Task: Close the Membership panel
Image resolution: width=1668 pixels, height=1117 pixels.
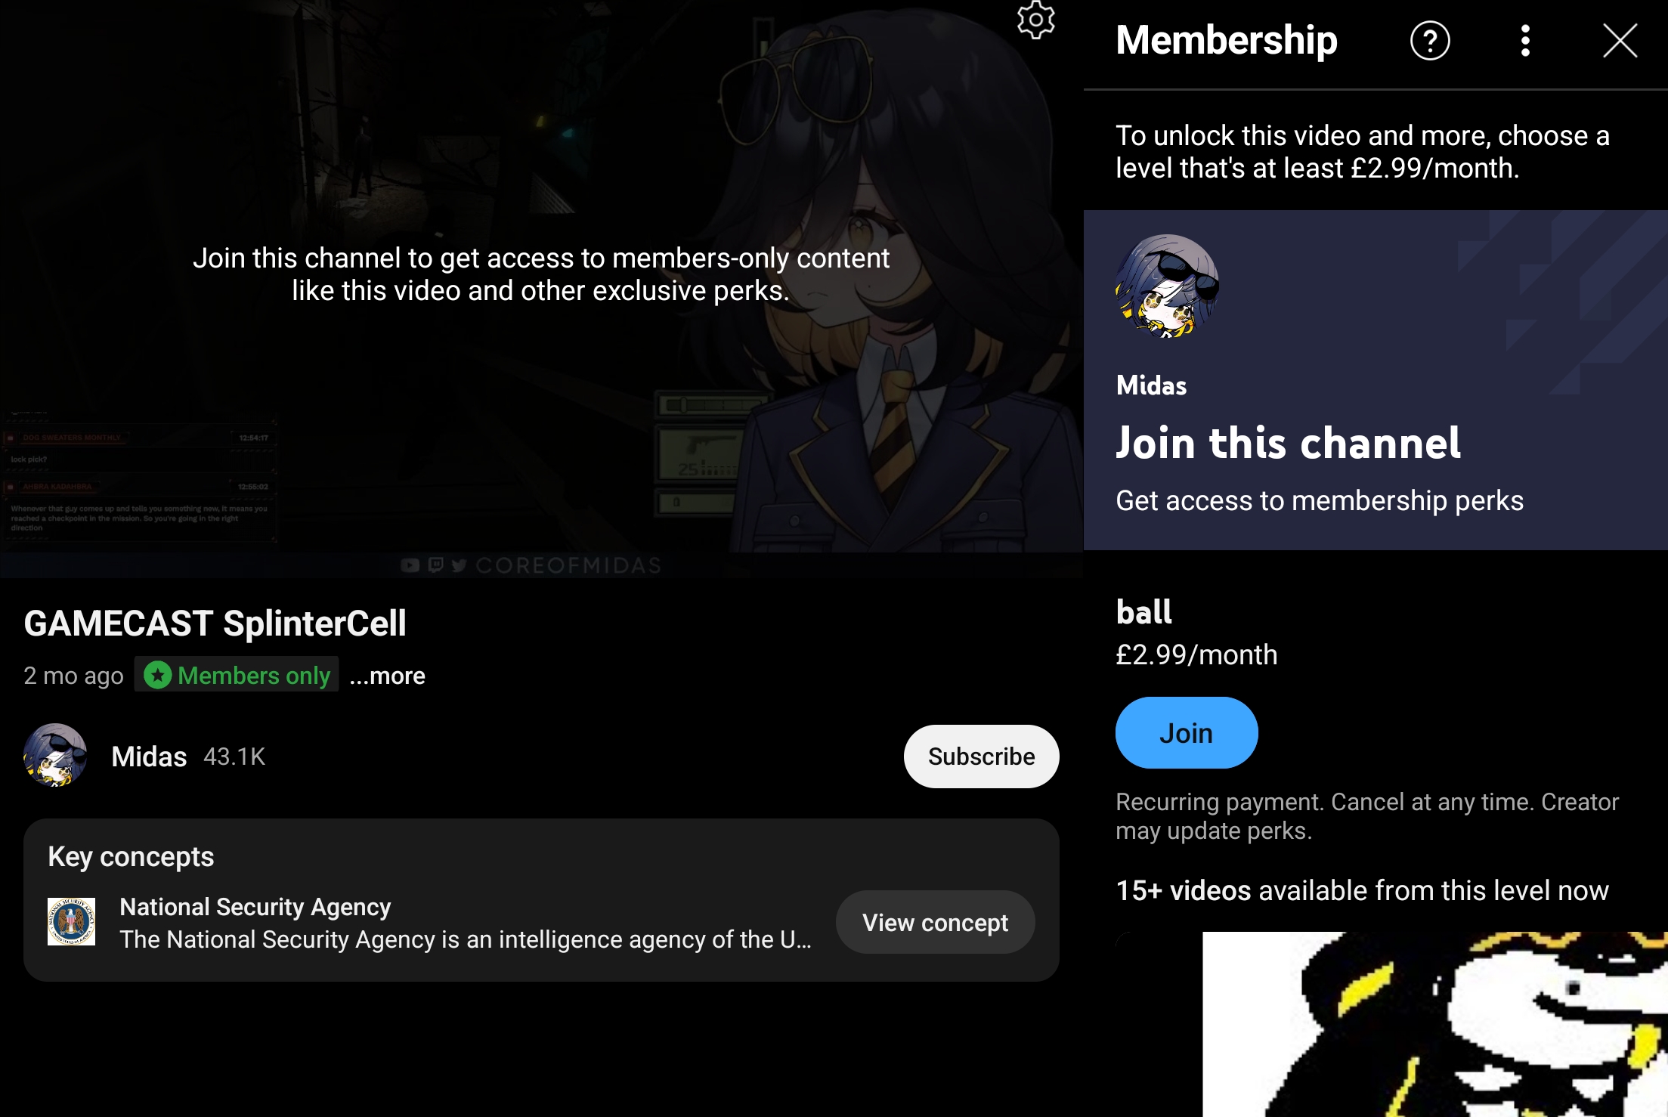Action: coord(1620,41)
